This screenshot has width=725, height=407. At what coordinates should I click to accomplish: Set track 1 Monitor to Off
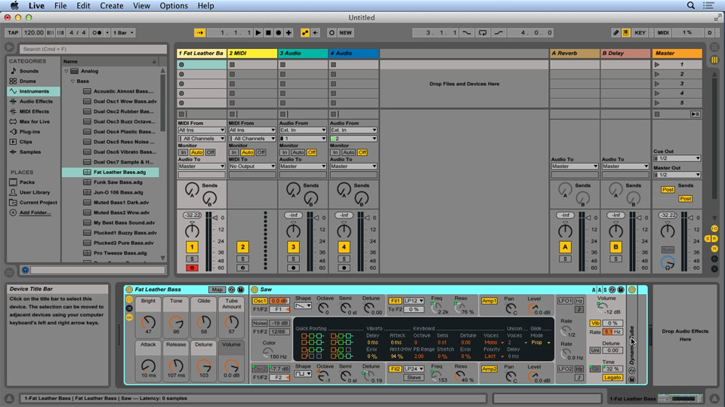tap(211, 152)
